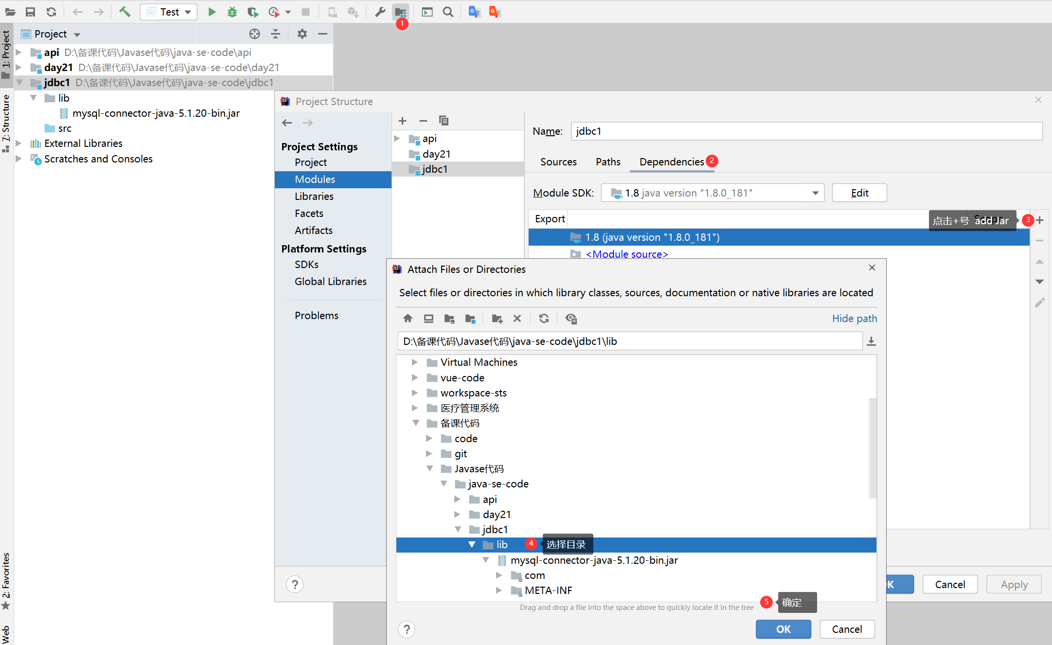
Task: Switch to the Sources tab
Action: click(558, 162)
